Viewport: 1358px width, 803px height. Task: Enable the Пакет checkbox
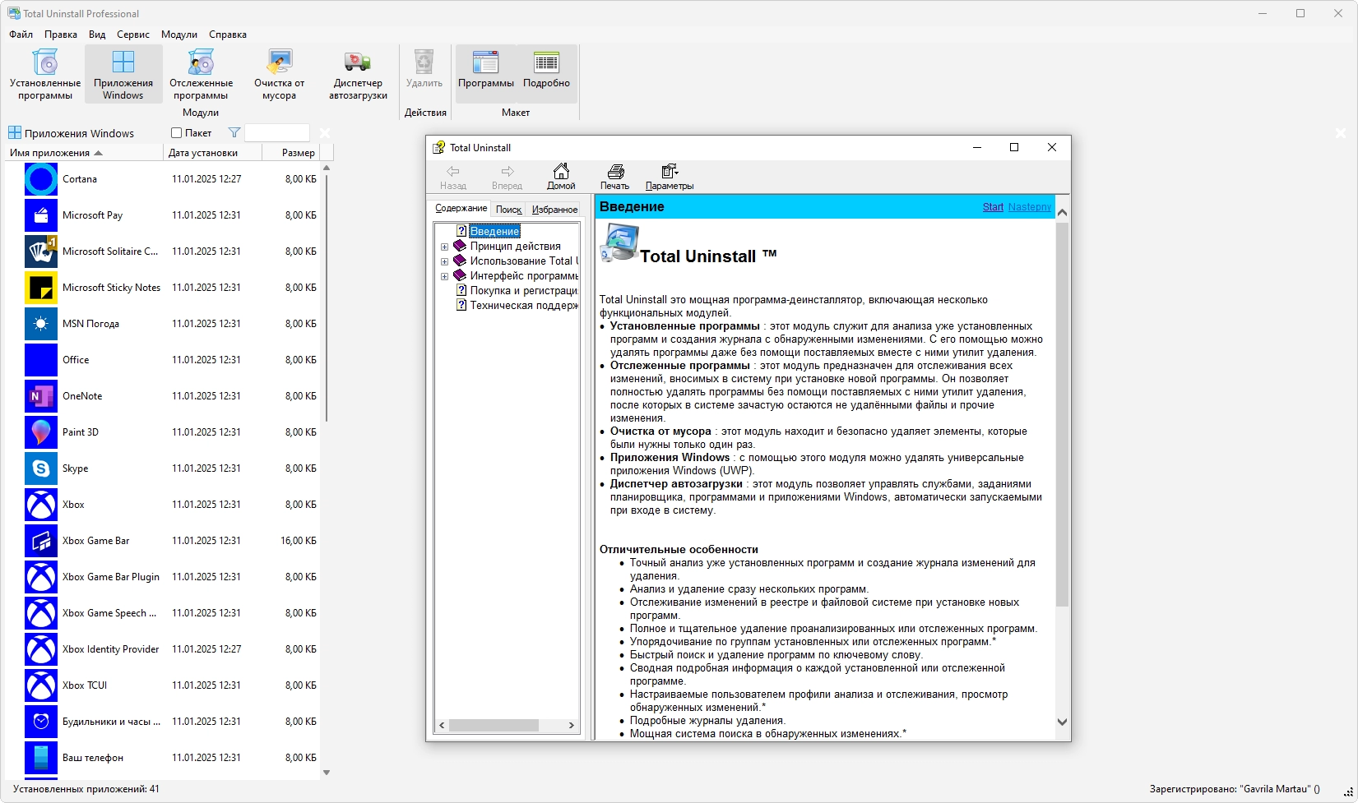tap(176, 133)
